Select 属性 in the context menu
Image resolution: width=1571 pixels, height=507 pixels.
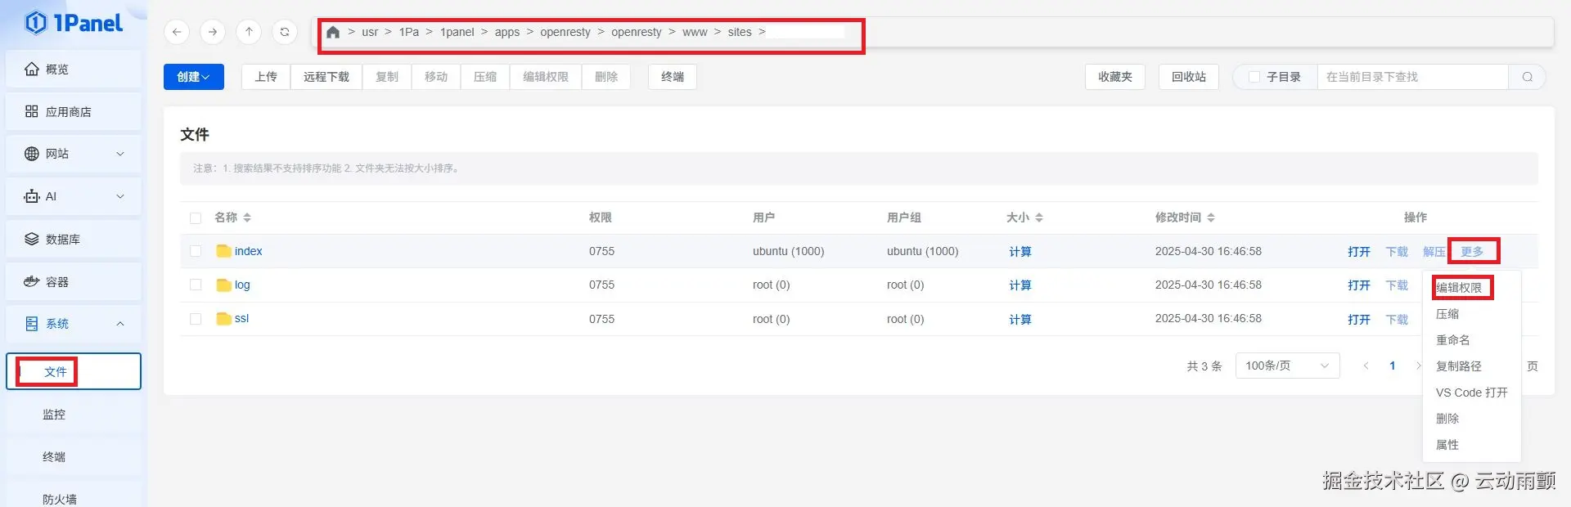point(1447,445)
